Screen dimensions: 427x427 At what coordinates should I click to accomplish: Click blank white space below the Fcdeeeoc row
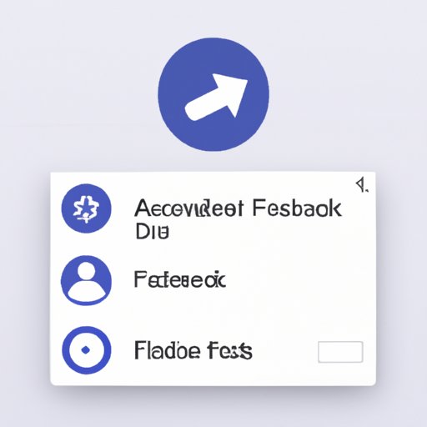213,314
